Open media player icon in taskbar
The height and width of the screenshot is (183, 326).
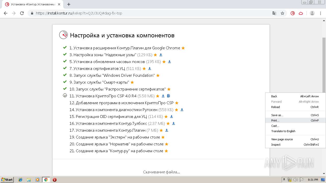coord(37,180)
